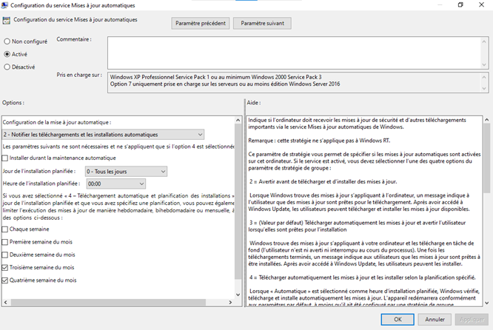Click the Aide vertical scrollbar thumb
The width and height of the screenshot is (493, 330).
pos(487,158)
